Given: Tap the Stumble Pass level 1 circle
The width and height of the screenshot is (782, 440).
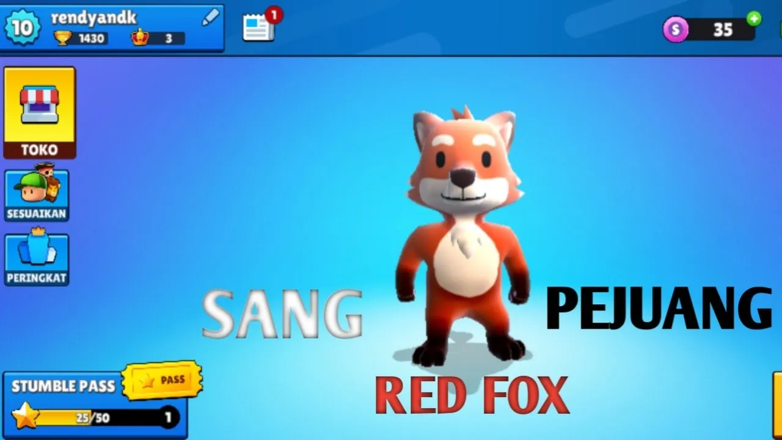Looking at the screenshot, I should [x=168, y=418].
